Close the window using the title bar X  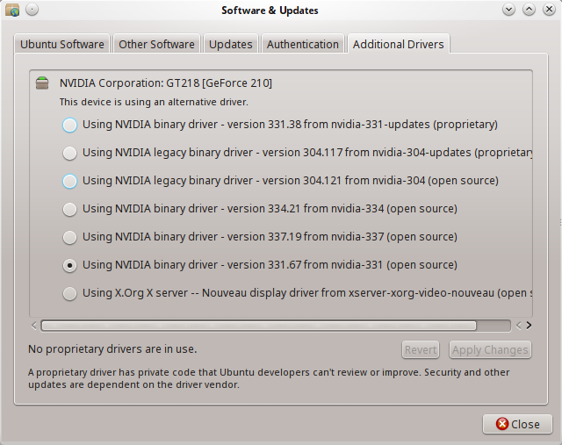click(549, 10)
